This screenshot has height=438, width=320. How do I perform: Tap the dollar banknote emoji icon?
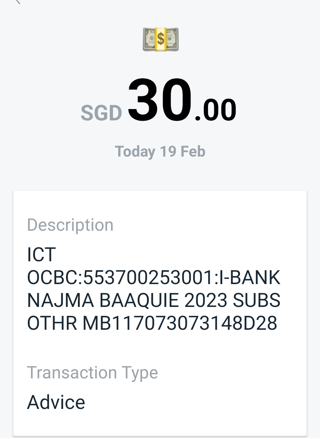(160, 39)
